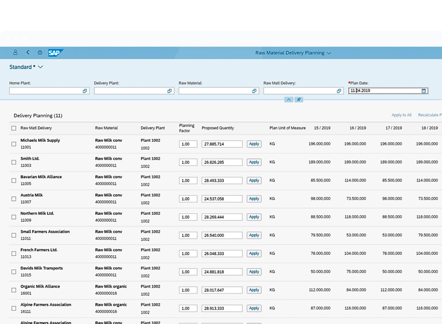This screenshot has height=324, width=442.
Task: Go back with the back arrow
Action: [28, 52]
